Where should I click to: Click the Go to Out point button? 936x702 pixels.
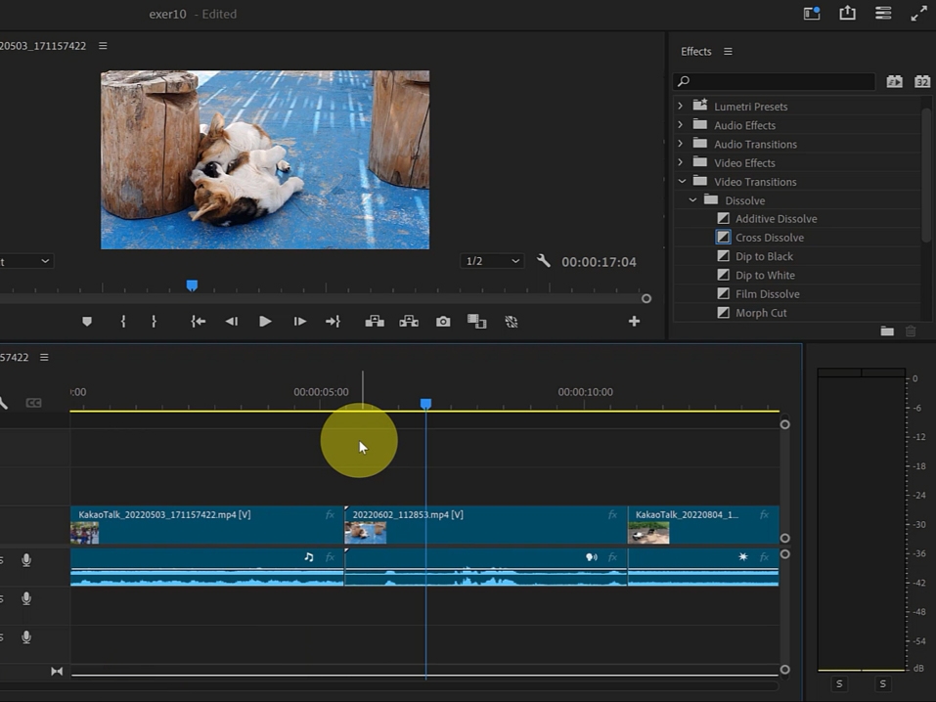tap(333, 322)
